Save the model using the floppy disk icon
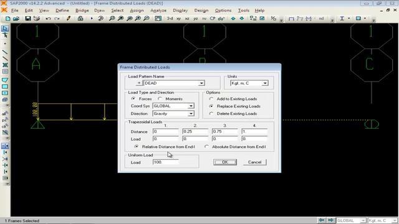Viewport: 399px width, 224px height. (x=27, y=19)
